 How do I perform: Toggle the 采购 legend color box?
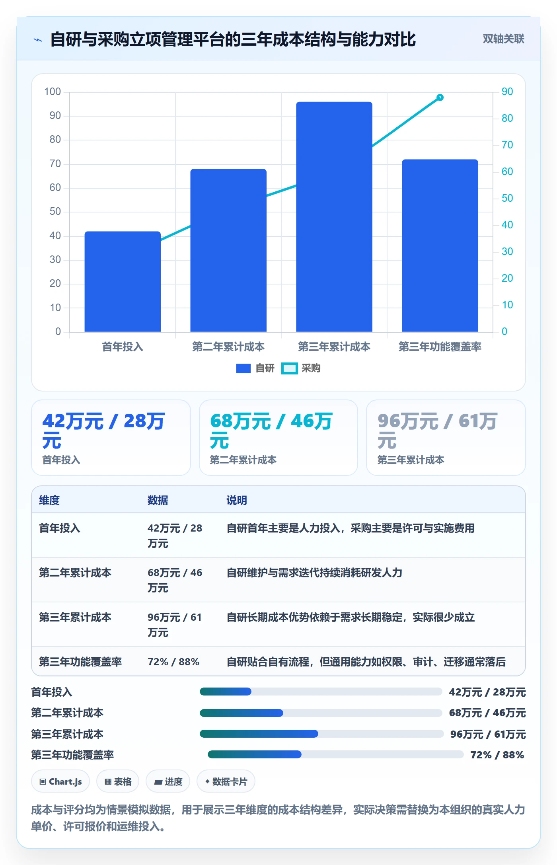[x=289, y=368]
